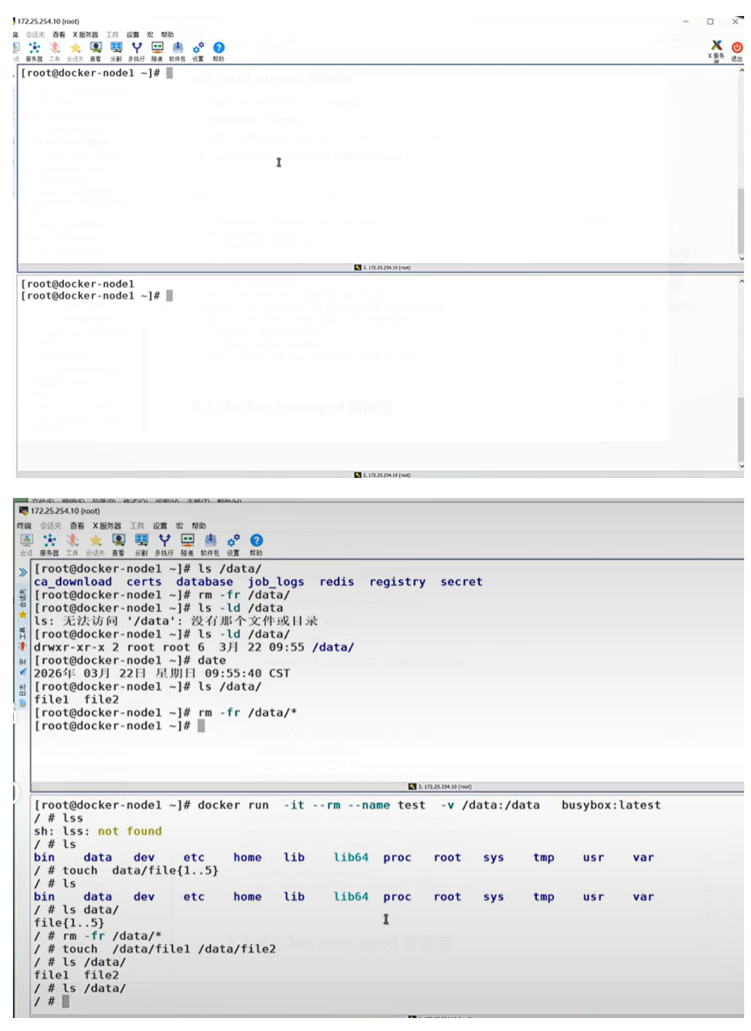The height and width of the screenshot is (1031, 751).
Task: Click Tools icon in upper window toolbar
Action: click(x=55, y=50)
